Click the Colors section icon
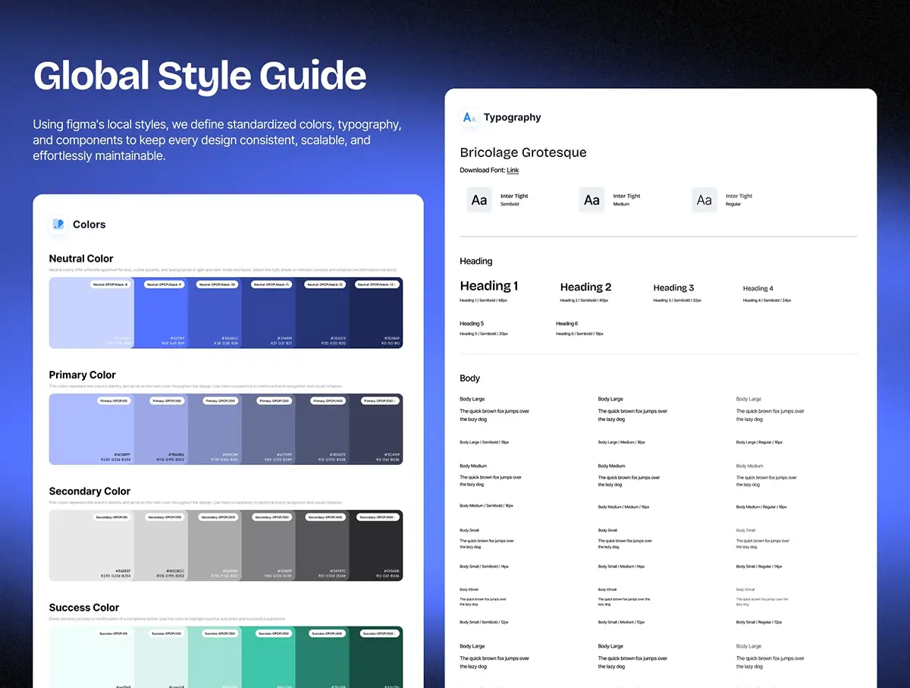The image size is (910, 688). (58, 225)
